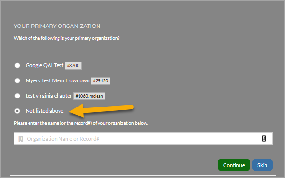Click the Please enter the name instruction text
This screenshot has width=285, height=178.
coord(81,123)
